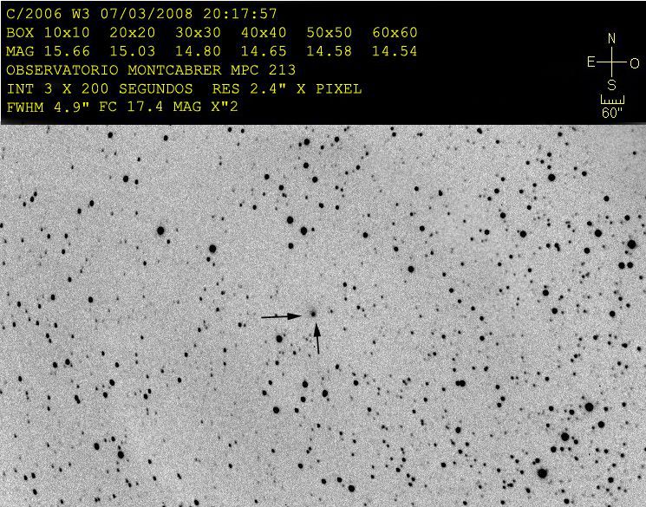Screen dimensions: 646x507
Task: Click the FC 17.4 MAG X"2 text
Action: [x=168, y=107]
